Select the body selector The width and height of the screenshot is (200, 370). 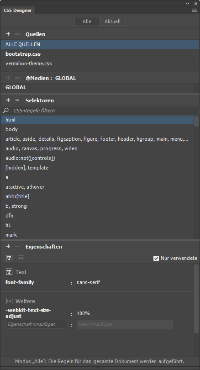click(97, 129)
